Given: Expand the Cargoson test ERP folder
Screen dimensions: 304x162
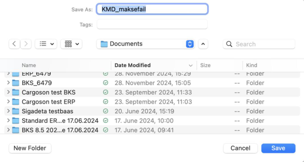Looking at the screenshot, I should 8,101.
